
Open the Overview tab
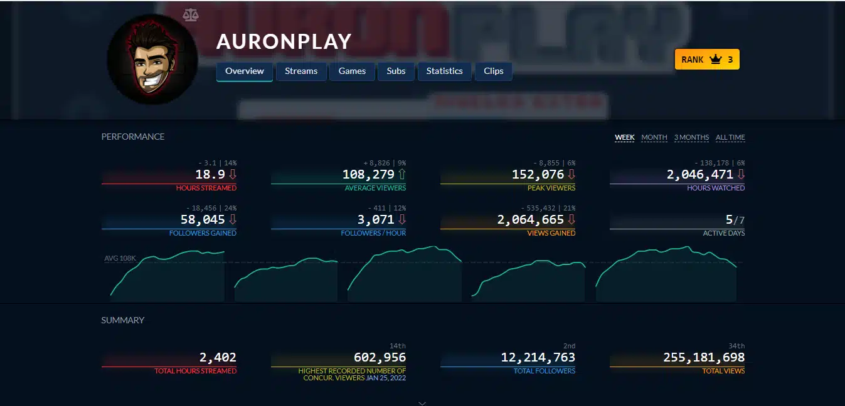[245, 71]
